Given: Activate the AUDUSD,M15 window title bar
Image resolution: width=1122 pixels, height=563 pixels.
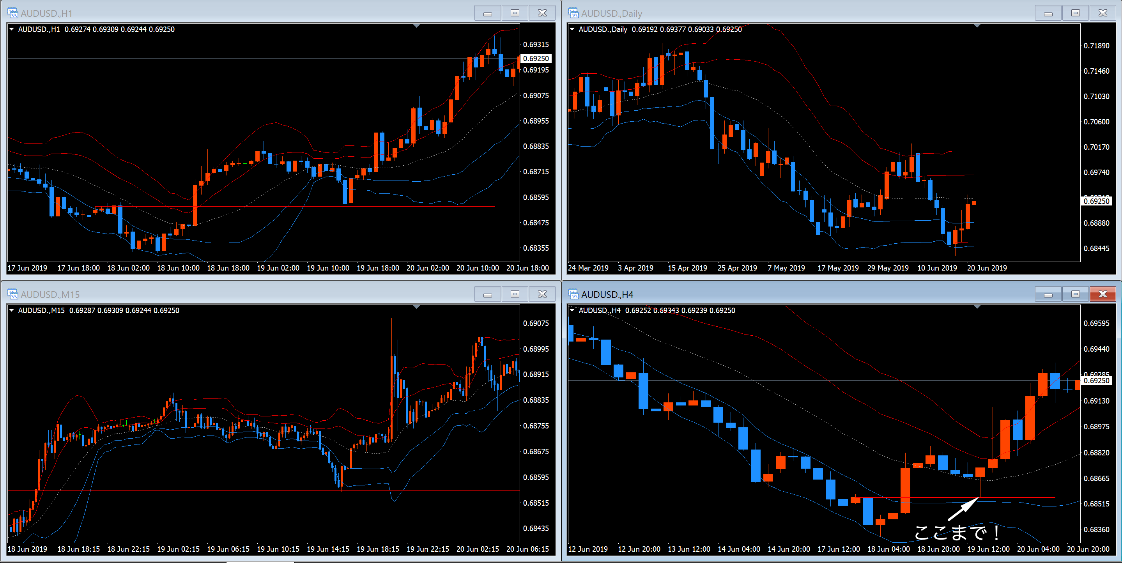Looking at the screenshot, I should click(x=261, y=294).
